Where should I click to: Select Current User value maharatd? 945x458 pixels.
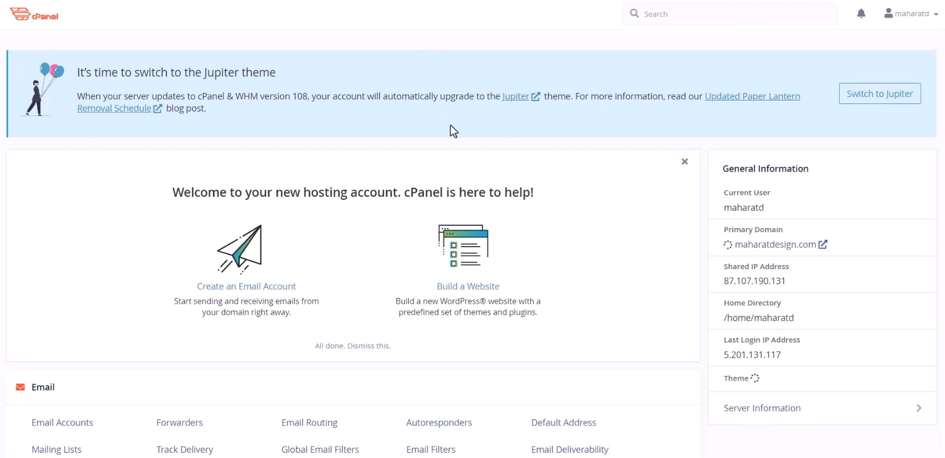[x=744, y=207]
